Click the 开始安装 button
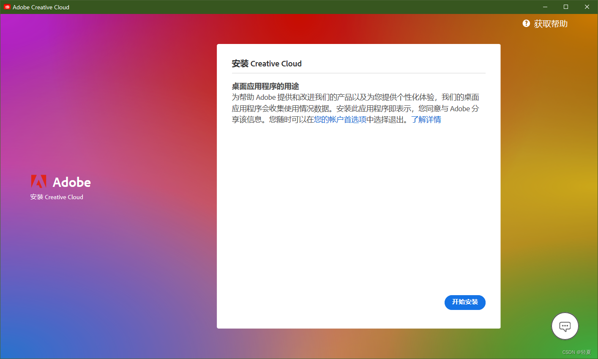Screen dimensions: 598x359 pos(465,302)
